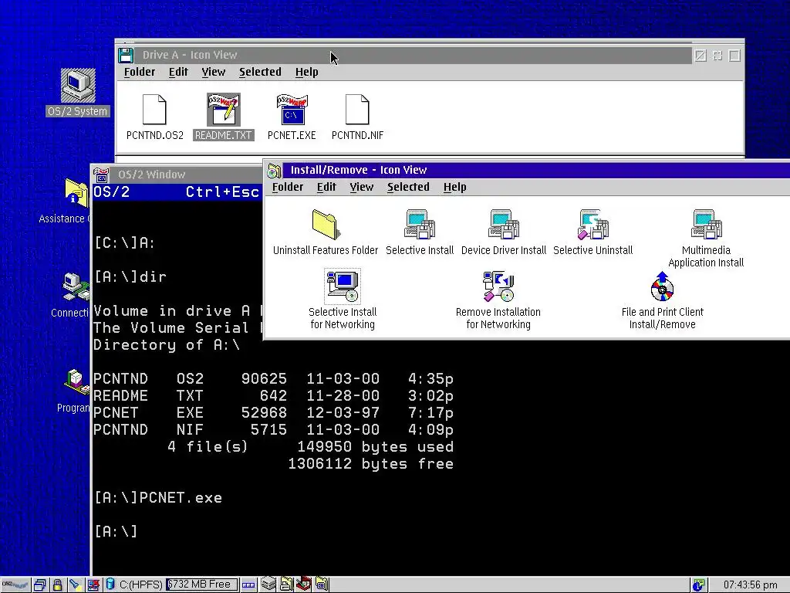Image resolution: width=790 pixels, height=593 pixels.
Task: Click the Install/Remove - Icon View title bar
Action: point(536,170)
